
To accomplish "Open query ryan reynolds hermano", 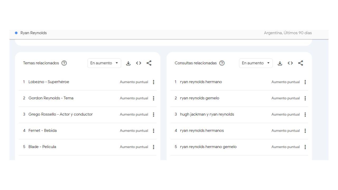I will 201,82.
